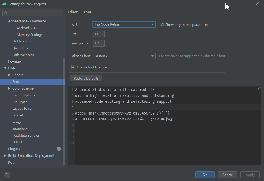Expand the General tree node
The width and height of the screenshot is (264, 181).
(9, 75)
